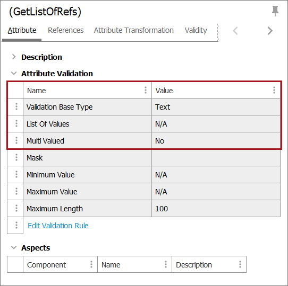Open Component column menu in Aspects table
Image resolution: width=288 pixels, height=286 pixels.
pos(91,264)
